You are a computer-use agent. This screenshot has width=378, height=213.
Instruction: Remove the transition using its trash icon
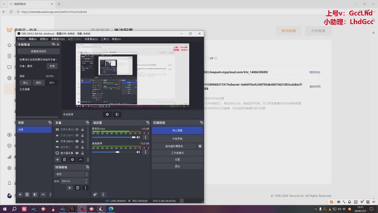coord(77,187)
